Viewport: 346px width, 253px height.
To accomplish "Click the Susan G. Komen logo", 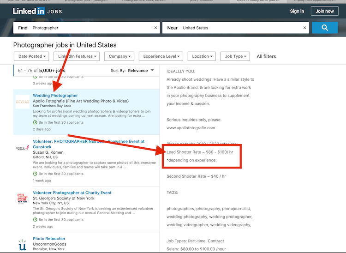I will pyautogui.click(x=22, y=148).
